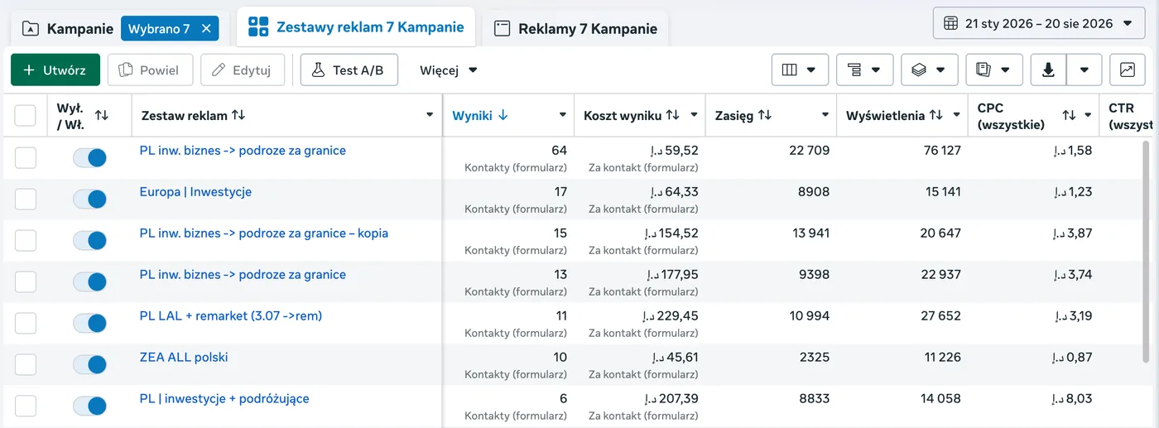Expand the export options arrow beside download
1159x428 pixels.
(x=1084, y=70)
